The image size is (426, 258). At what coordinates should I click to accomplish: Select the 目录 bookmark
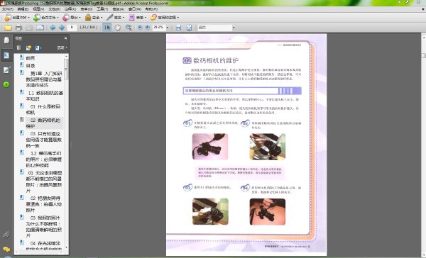pos(31,65)
